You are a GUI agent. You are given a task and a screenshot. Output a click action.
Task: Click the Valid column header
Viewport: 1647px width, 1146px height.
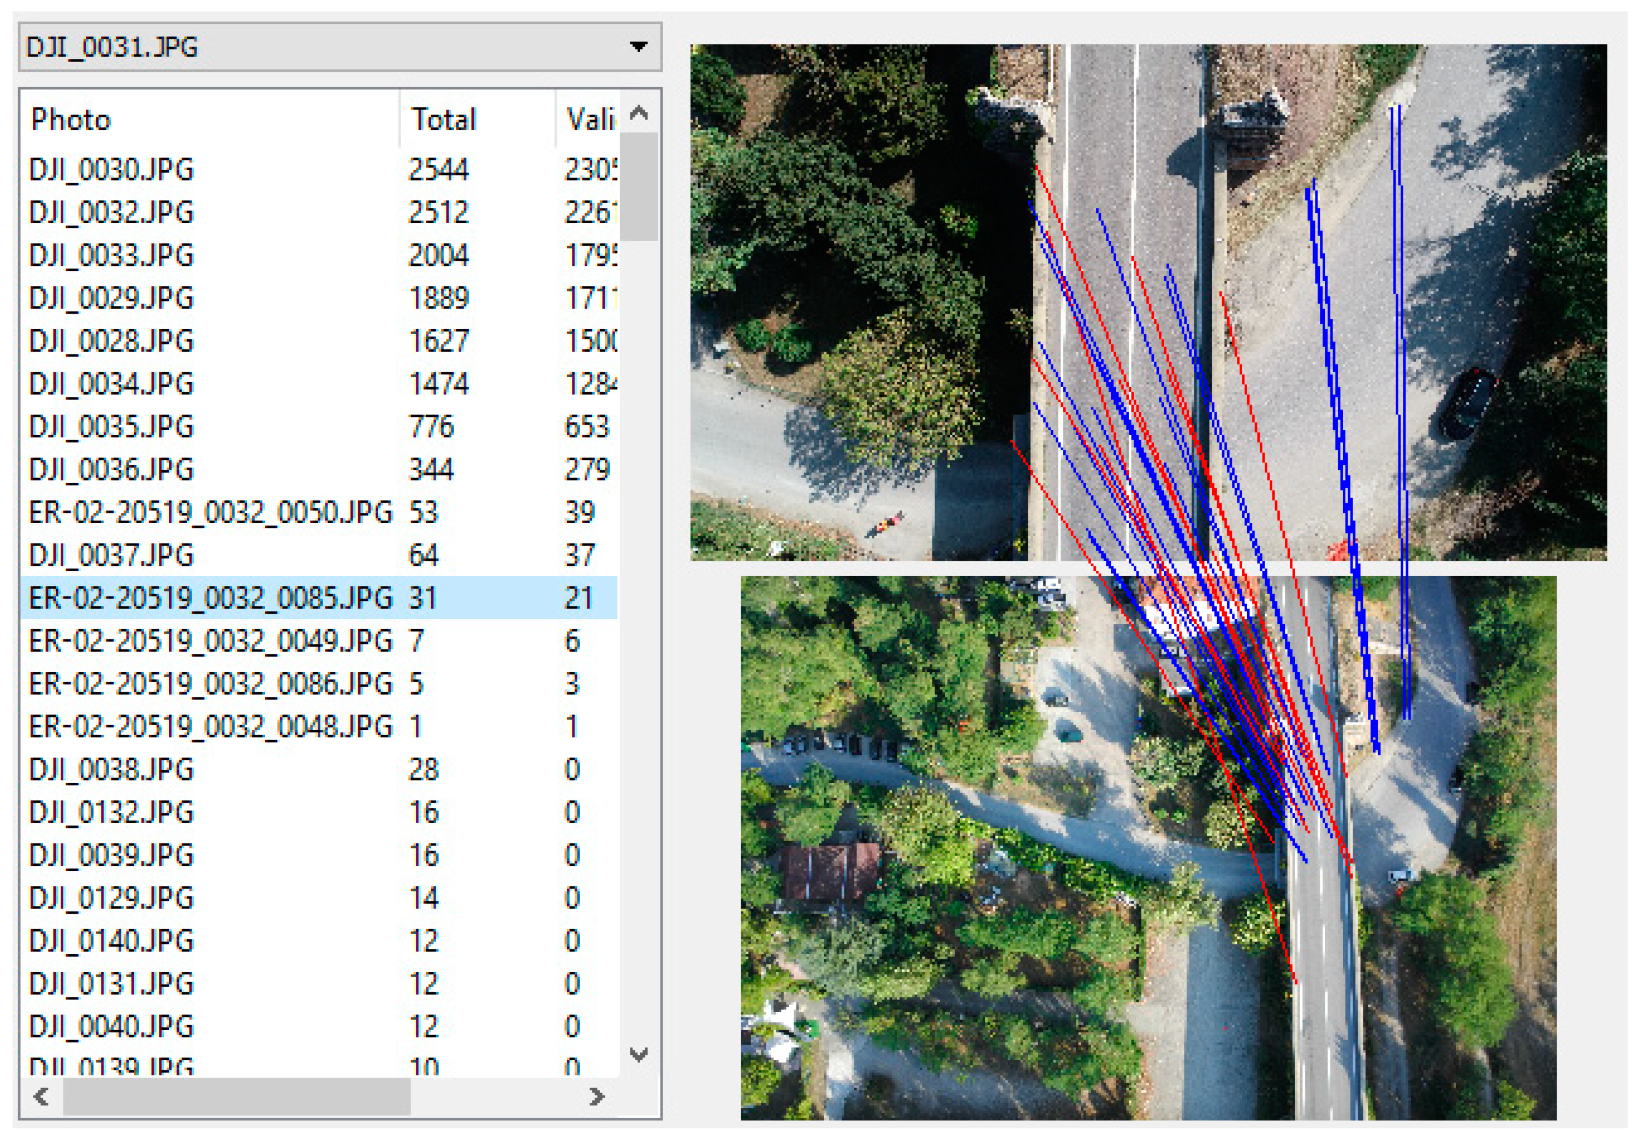[x=588, y=119]
